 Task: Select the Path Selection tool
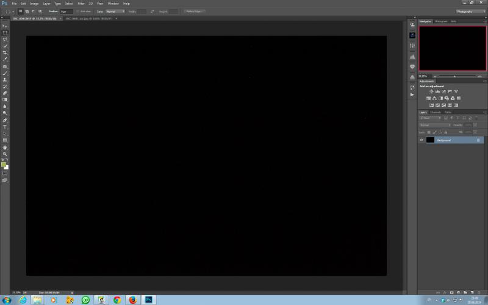point(5,134)
